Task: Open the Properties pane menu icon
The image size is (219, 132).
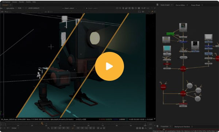Action: tap(158, 126)
